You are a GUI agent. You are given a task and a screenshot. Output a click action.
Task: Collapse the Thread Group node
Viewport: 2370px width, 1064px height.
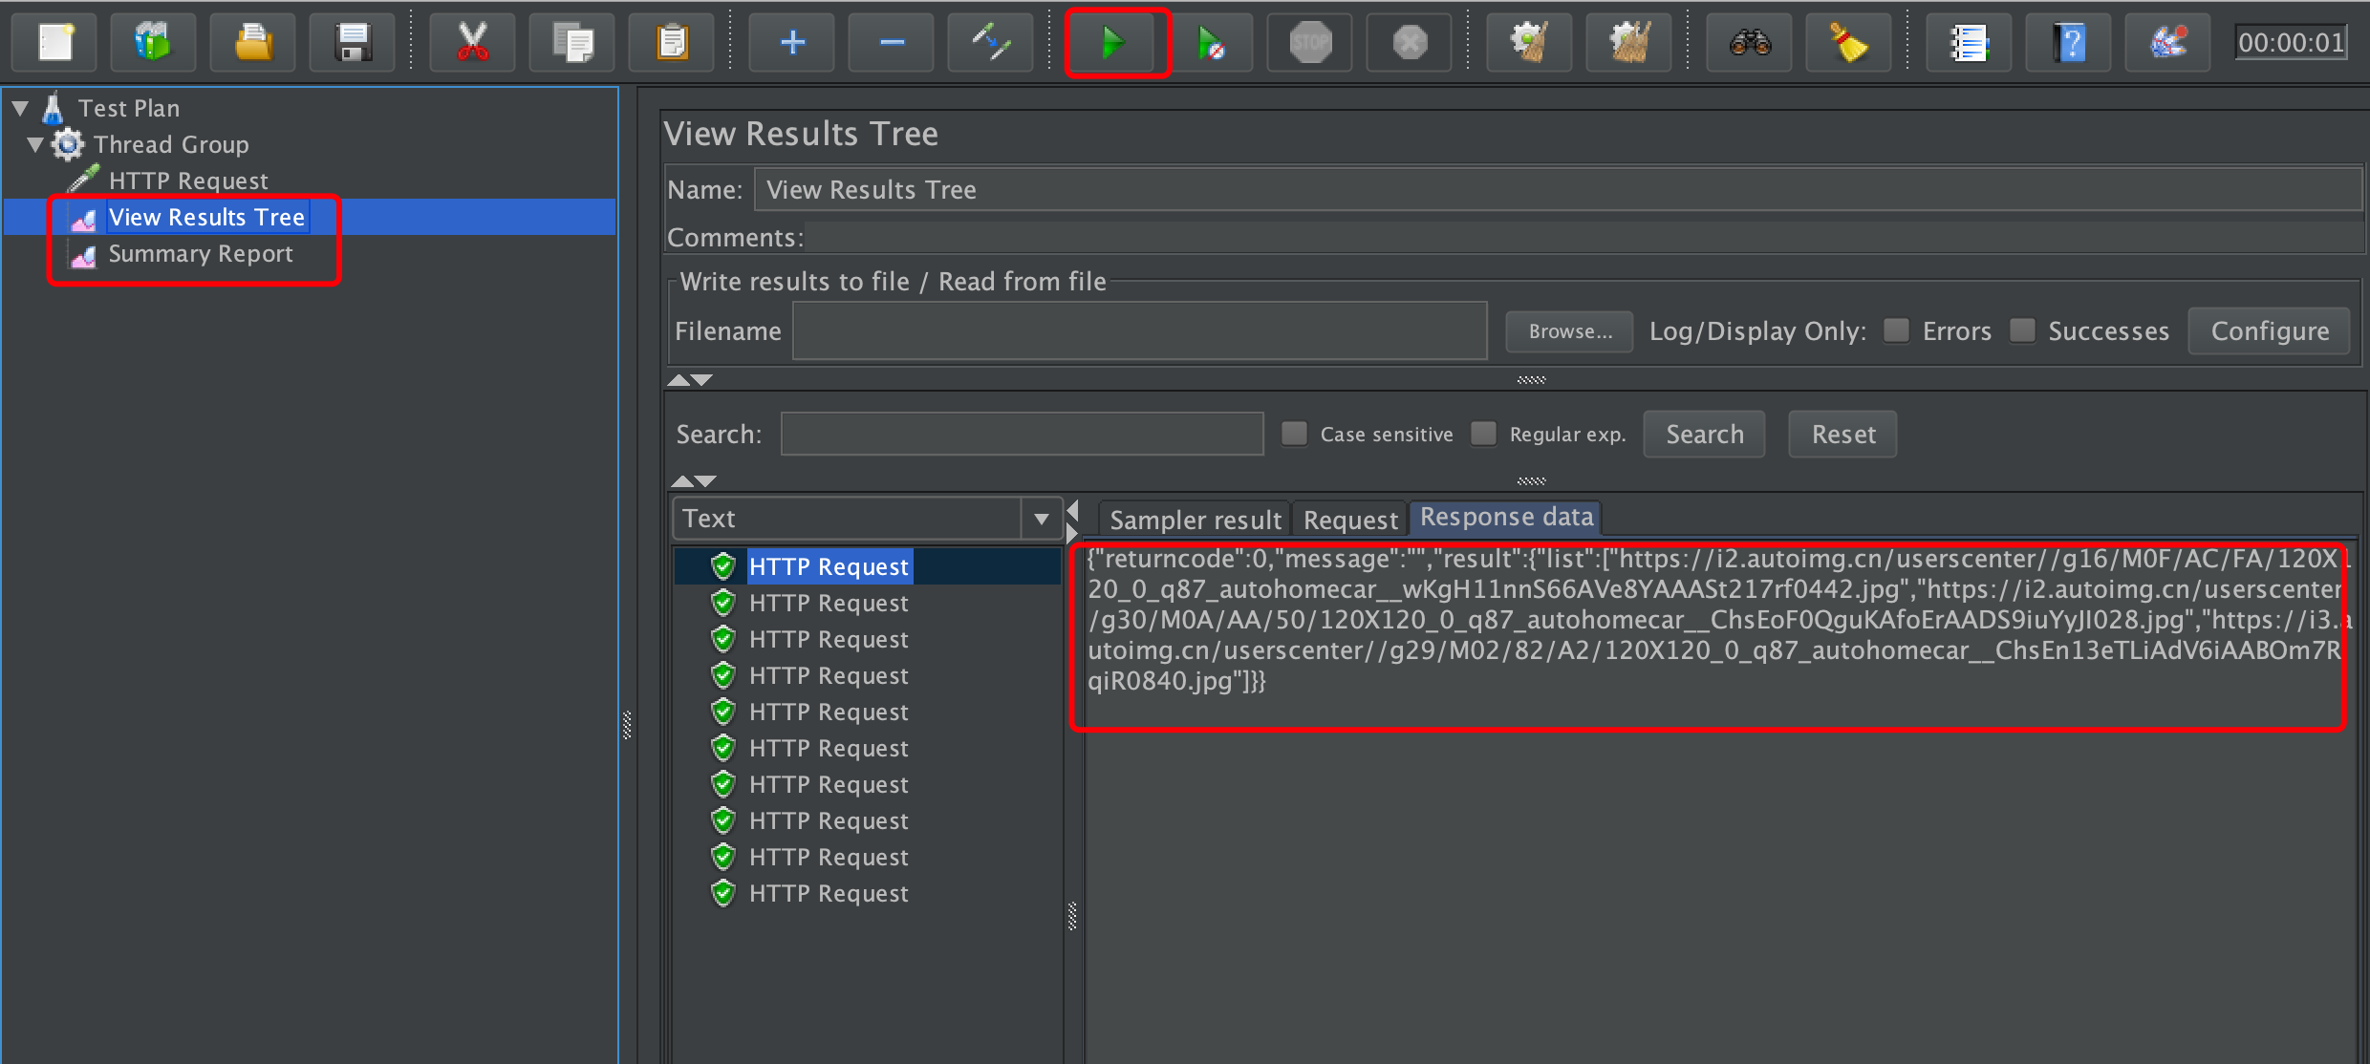35,144
